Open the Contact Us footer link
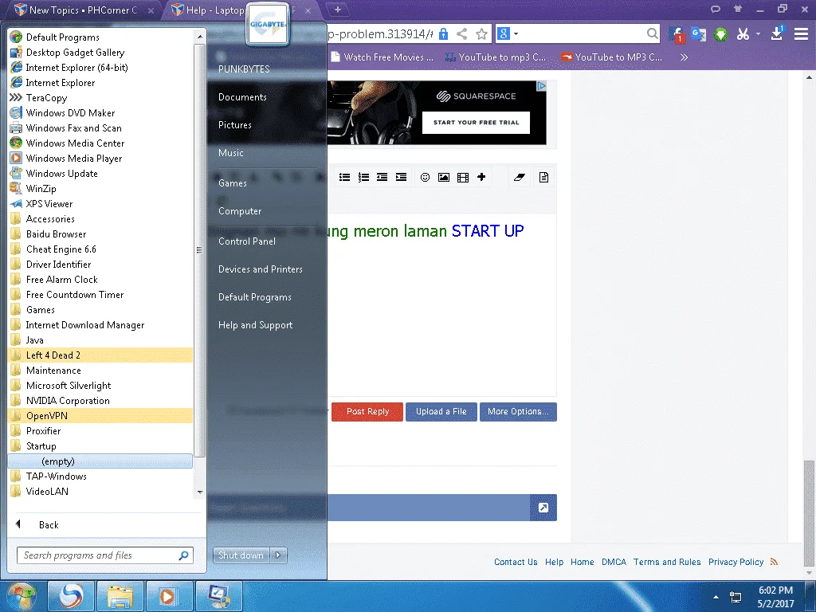Screen dimensions: 816x612 click(516, 562)
